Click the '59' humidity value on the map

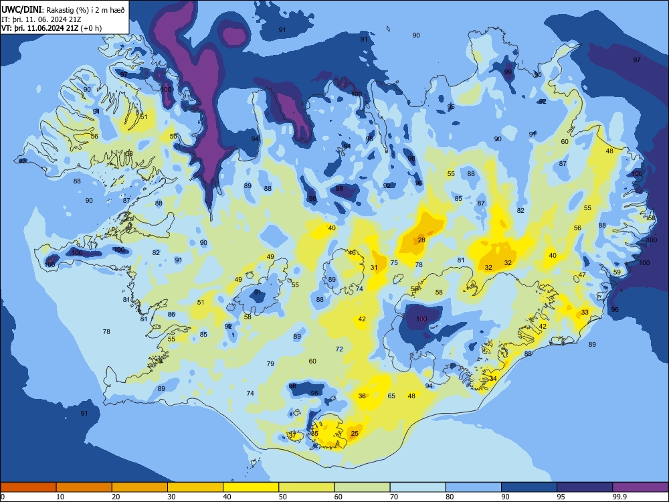point(617,272)
